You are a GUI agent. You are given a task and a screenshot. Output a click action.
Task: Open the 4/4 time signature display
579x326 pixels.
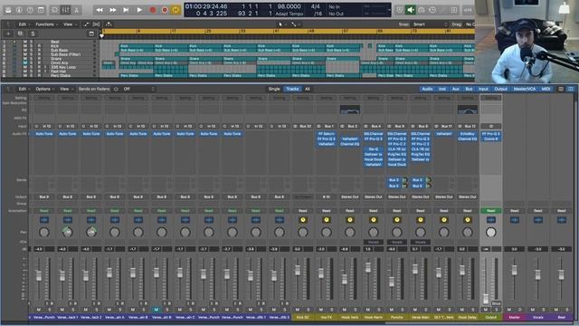point(315,6)
